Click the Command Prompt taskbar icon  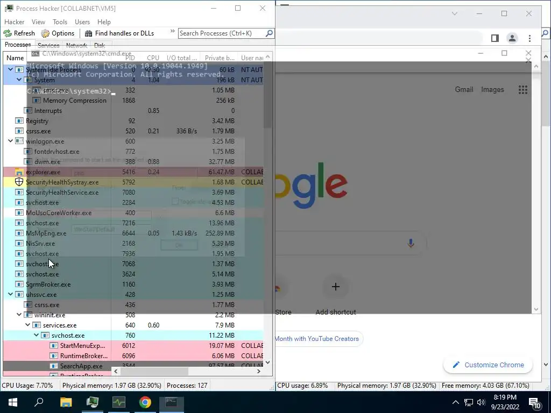171,402
